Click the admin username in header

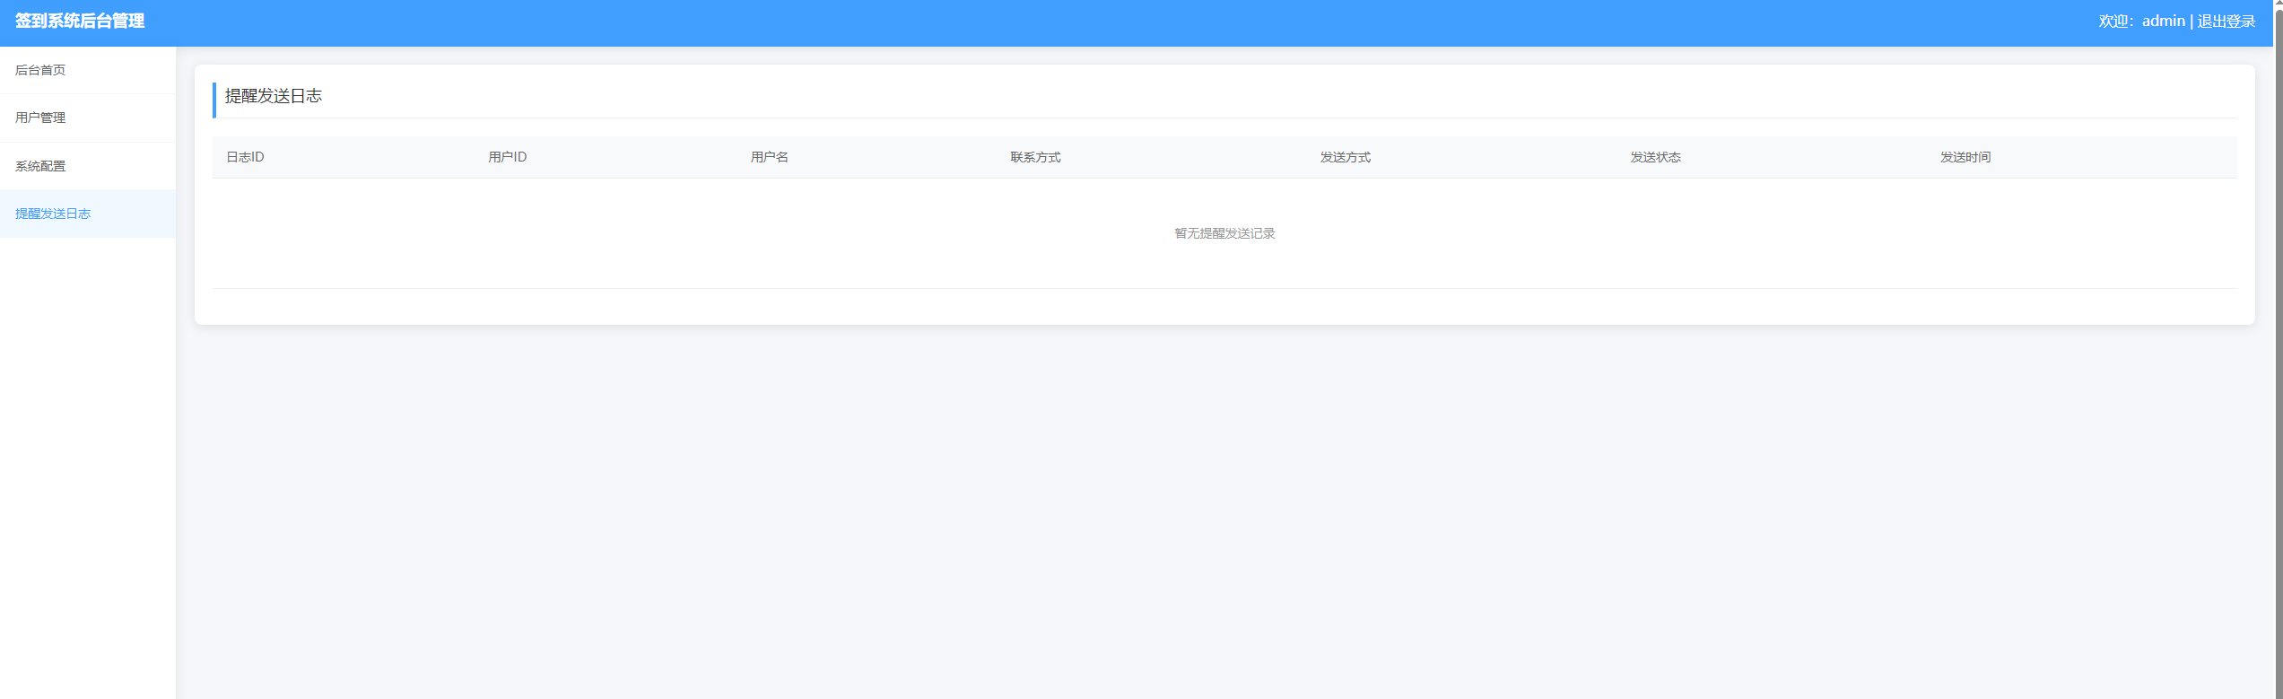[x=2163, y=22]
